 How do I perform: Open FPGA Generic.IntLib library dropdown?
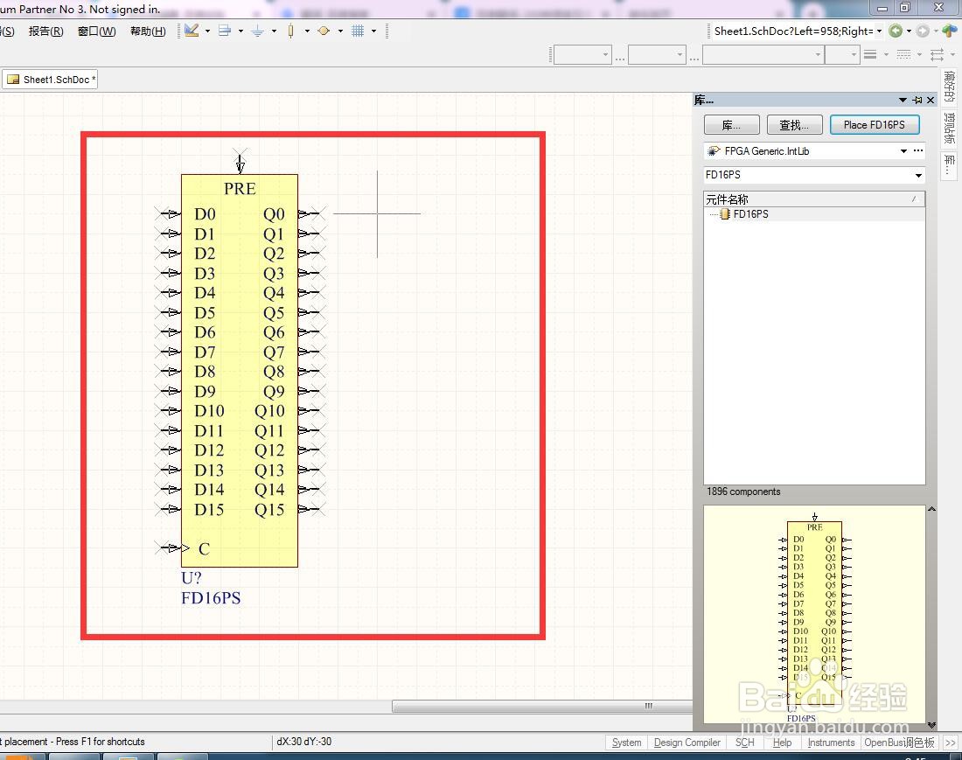(903, 151)
